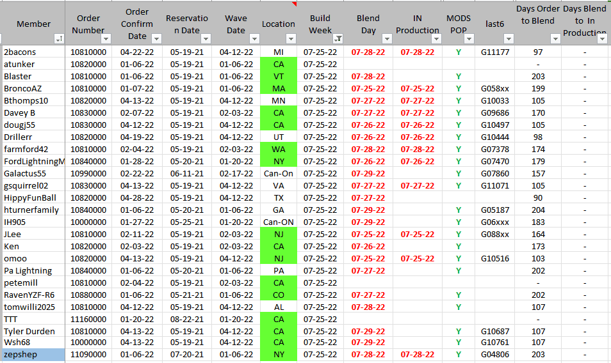The height and width of the screenshot is (363, 611).
Task: Expand the Order Confirm Date filter dropdown
Action: pyautogui.click(x=156, y=39)
